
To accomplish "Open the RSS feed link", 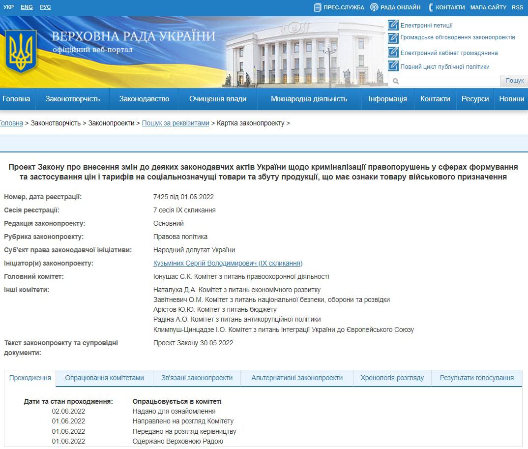I will pyautogui.click(x=517, y=7).
